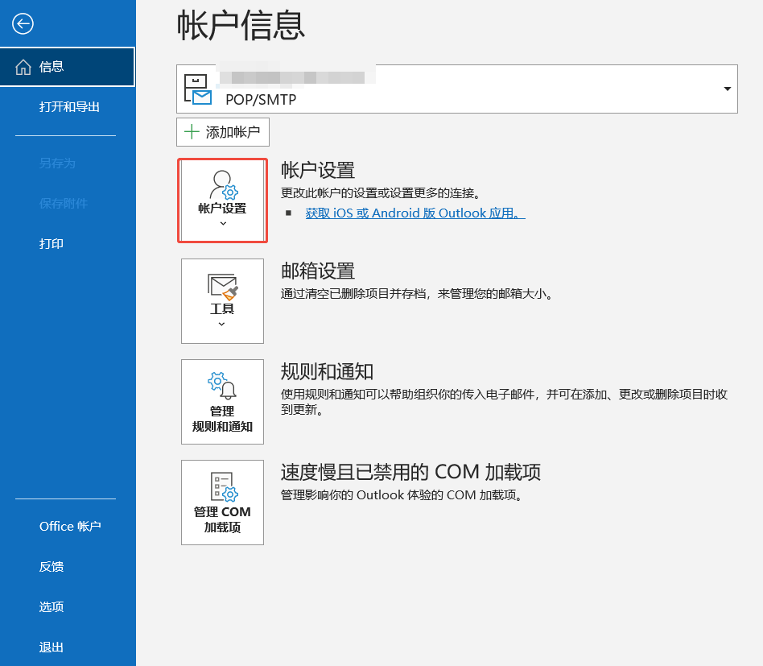This screenshot has width=763, height=666.
Task: Expand the POP/SMTP account dropdown arrow
Action: [727, 89]
